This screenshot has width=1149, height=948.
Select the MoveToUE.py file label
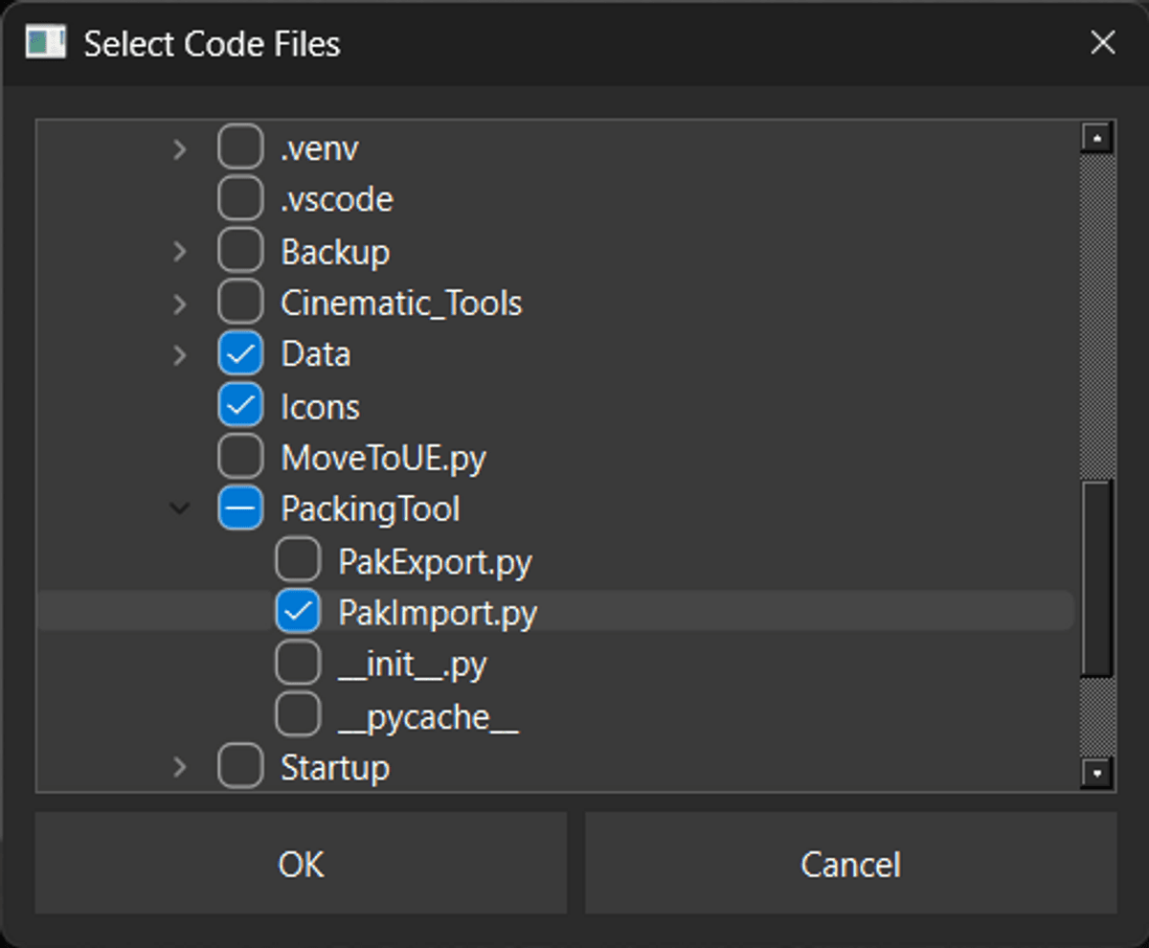[x=383, y=459]
